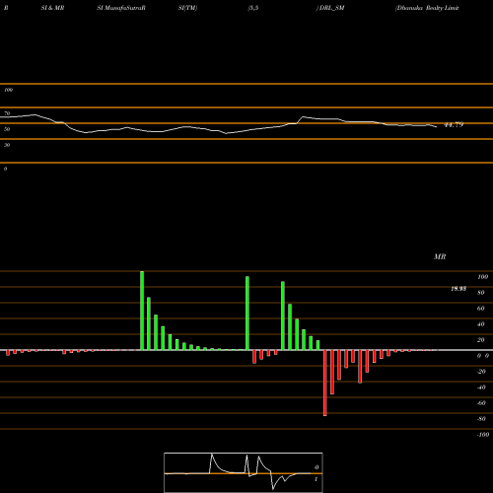
Task: Select the 'Dhanuka Realty Limit' company name
Action: pyautogui.click(x=427, y=8)
